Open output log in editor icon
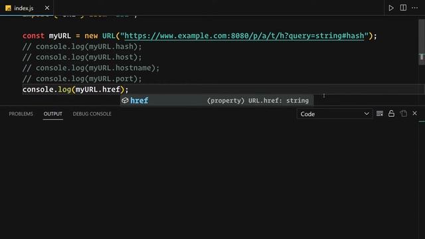 403,114
